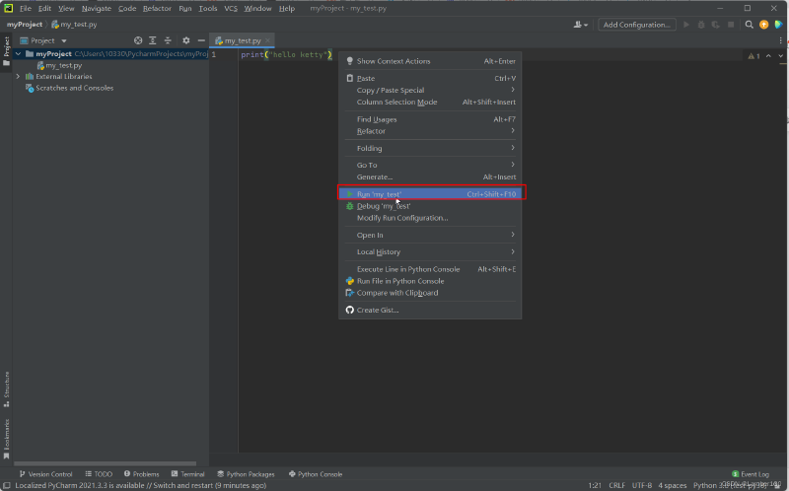This screenshot has width=789, height=491.
Task: Click the Structure side tab
Action: pyautogui.click(x=7, y=388)
